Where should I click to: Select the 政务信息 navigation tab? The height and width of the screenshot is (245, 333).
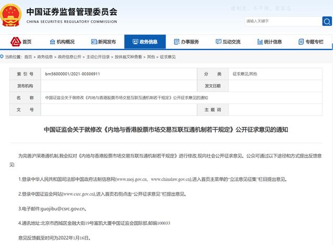[145, 42]
